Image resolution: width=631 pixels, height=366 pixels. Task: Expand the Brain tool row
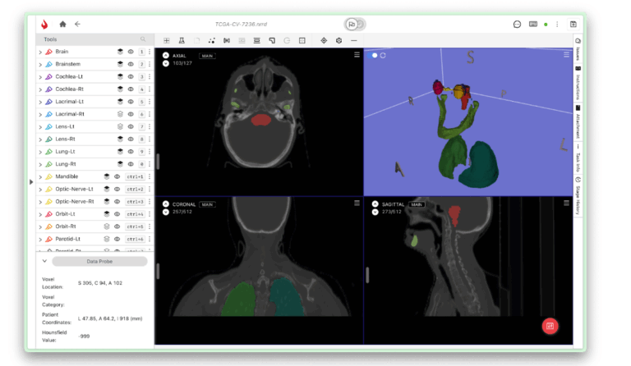(x=40, y=53)
